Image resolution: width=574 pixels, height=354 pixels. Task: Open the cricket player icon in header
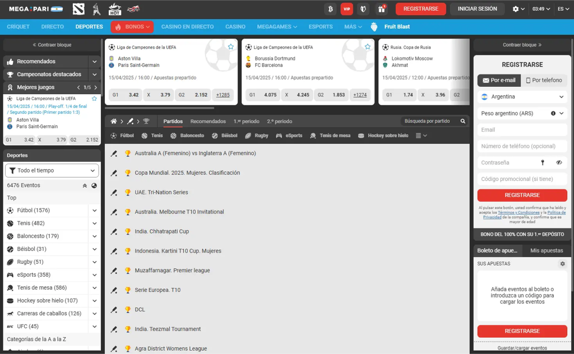(x=96, y=9)
